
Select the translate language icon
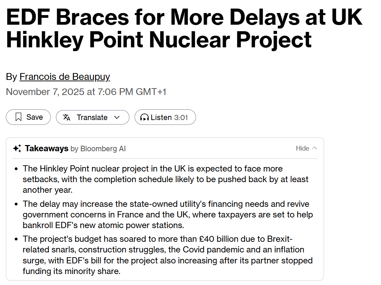(66, 117)
